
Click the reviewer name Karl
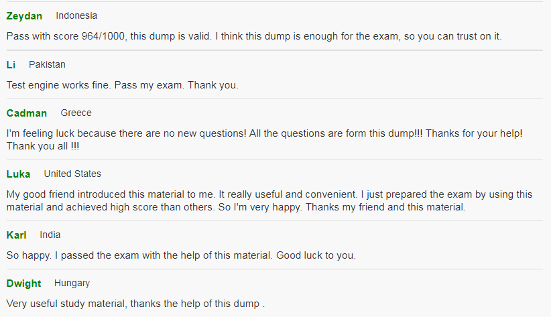pos(16,235)
